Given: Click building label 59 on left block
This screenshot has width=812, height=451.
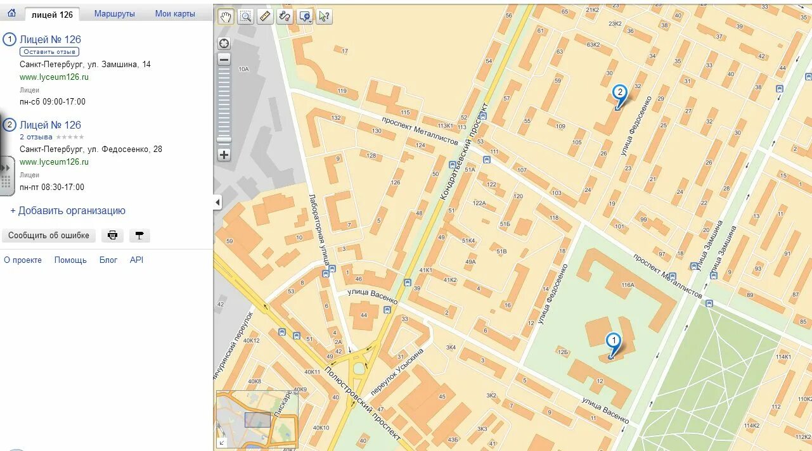Looking at the screenshot, I should click(x=229, y=241).
